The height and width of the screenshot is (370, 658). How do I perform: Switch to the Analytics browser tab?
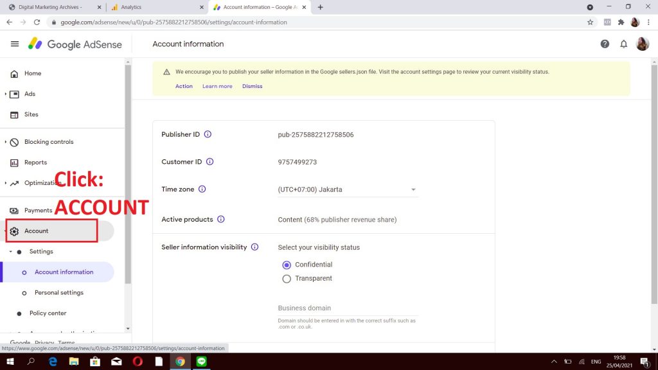tap(154, 7)
